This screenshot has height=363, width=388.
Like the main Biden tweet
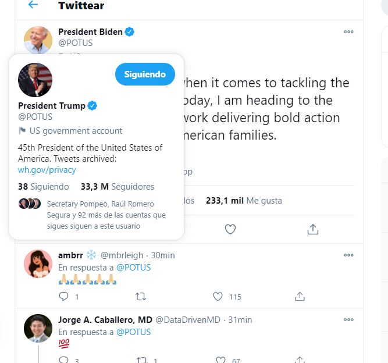pos(230,229)
